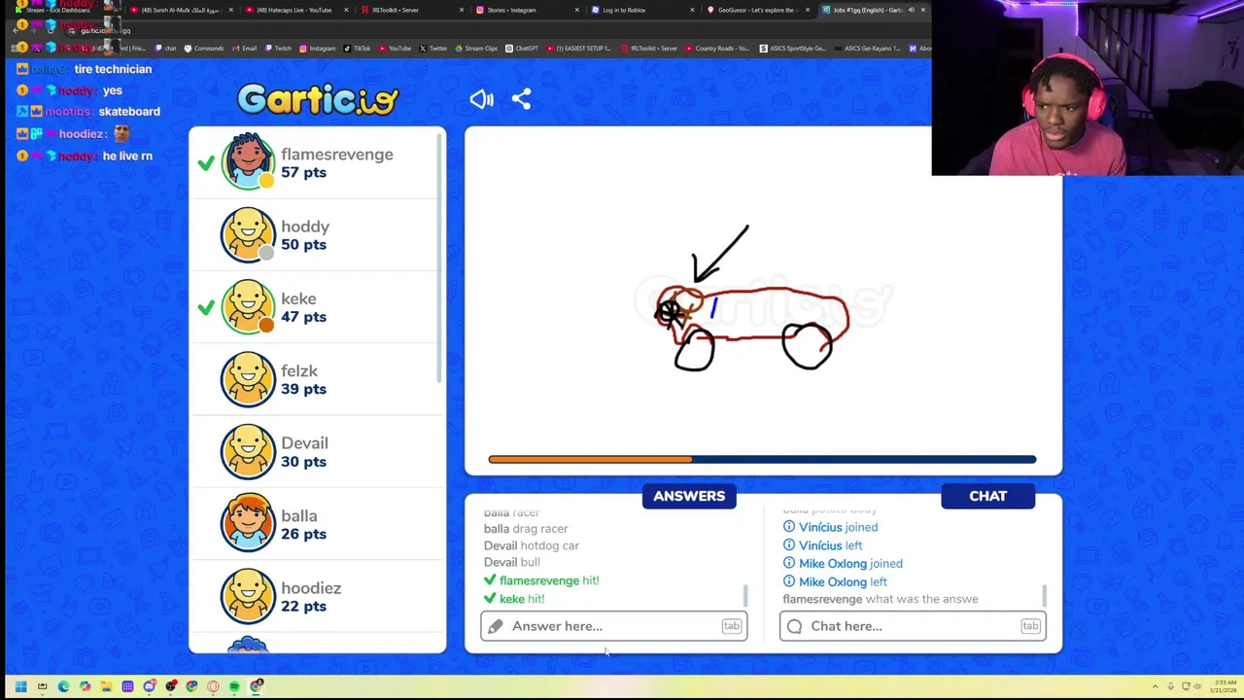Mute game sound with the speaker icon
The width and height of the screenshot is (1244, 700).
[482, 99]
